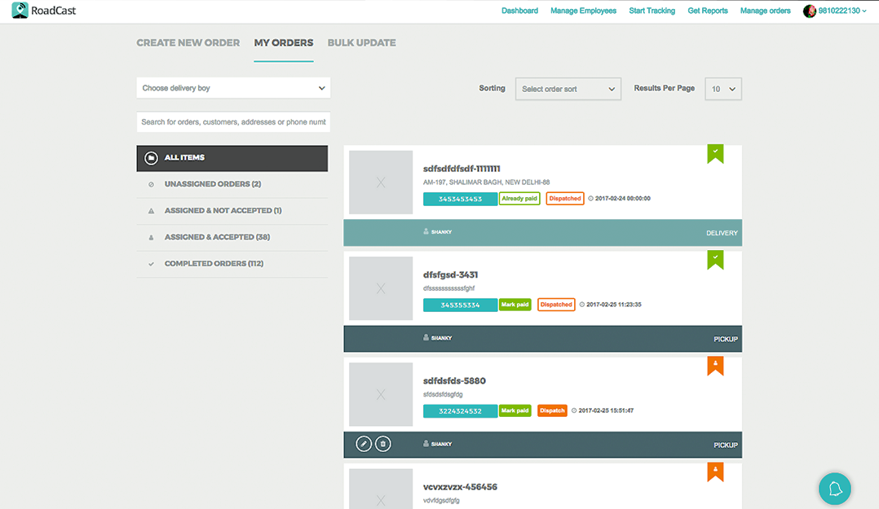The width and height of the screenshot is (879, 509).
Task: Open Dashboard in top navigation
Action: 519,11
